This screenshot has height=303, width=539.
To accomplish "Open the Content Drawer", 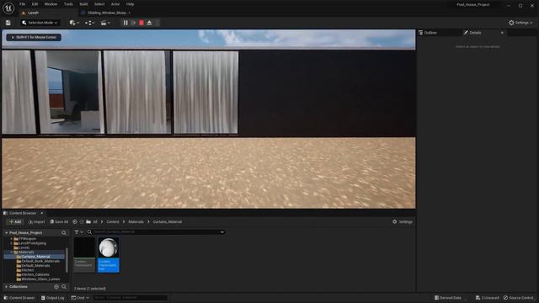I will tap(19, 298).
